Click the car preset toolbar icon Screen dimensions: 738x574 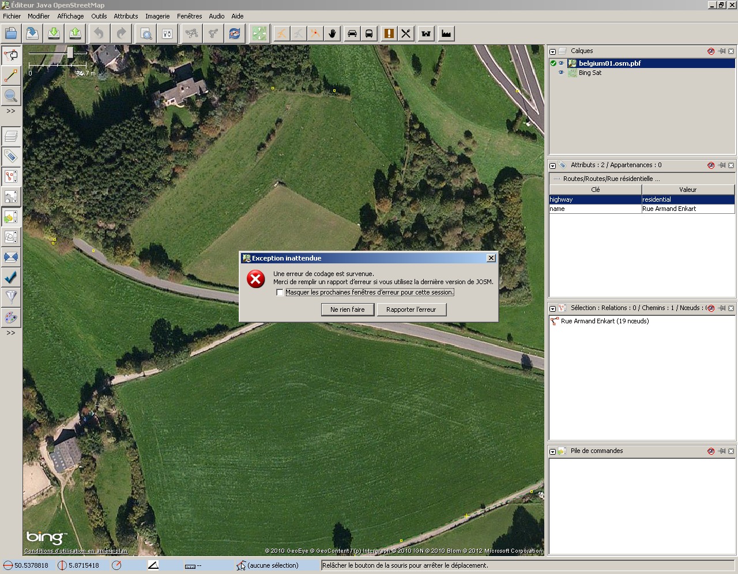352,33
